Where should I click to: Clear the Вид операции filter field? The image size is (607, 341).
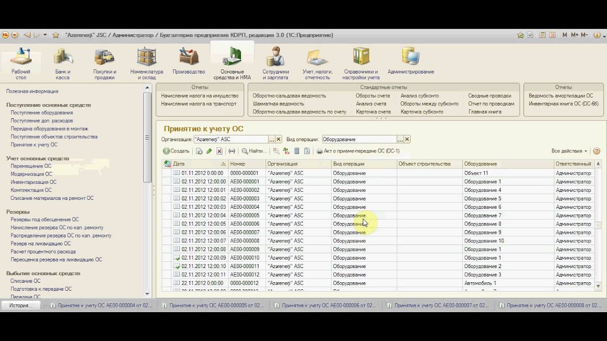click(407, 139)
